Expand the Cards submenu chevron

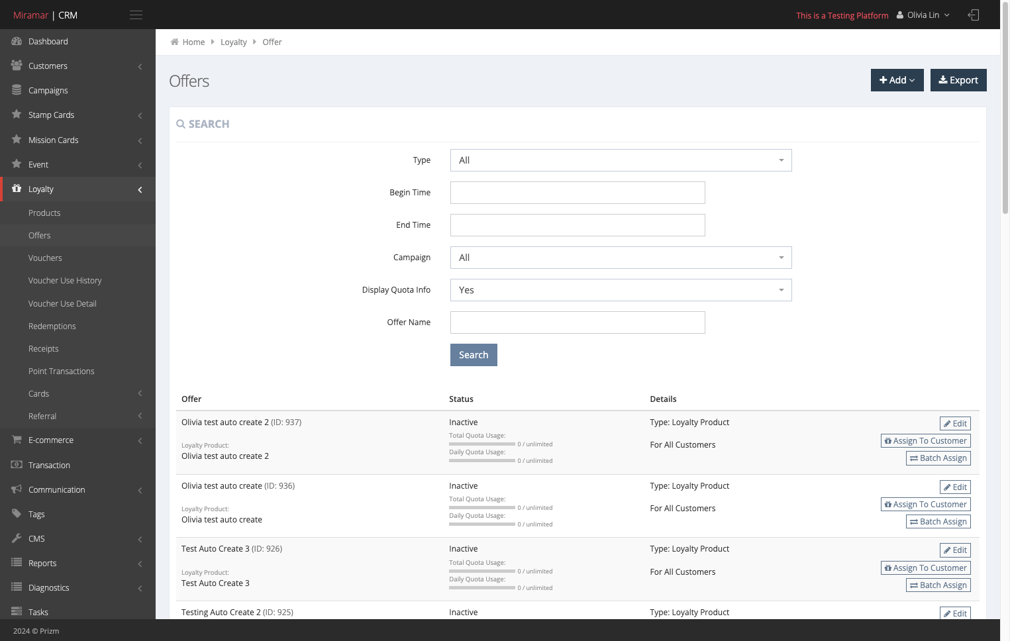click(x=140, y=393)
